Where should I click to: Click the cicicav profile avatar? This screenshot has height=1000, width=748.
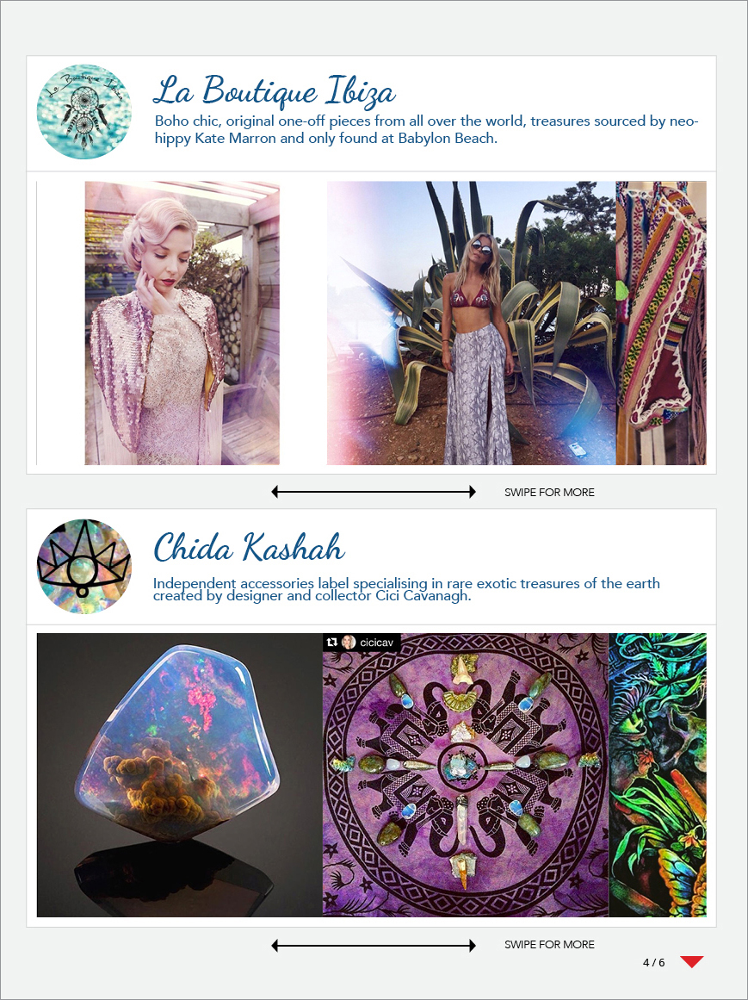349,643
